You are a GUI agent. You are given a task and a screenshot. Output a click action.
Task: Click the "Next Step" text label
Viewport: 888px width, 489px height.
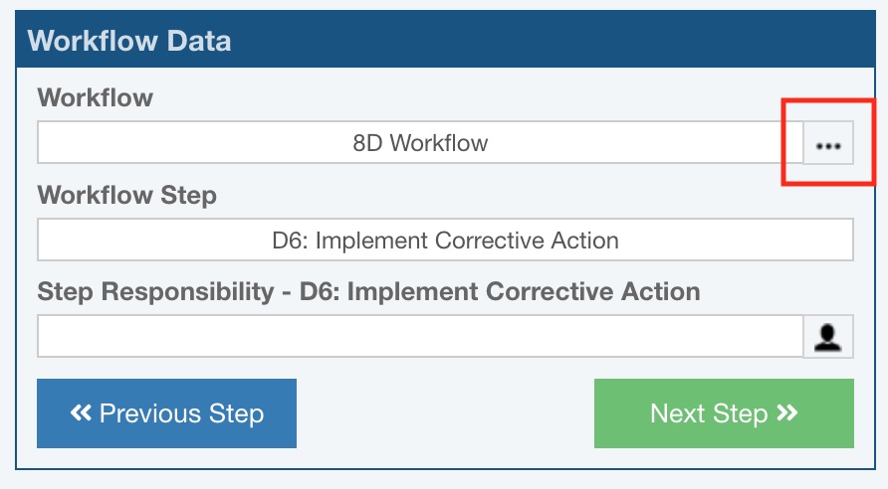pyautogui.click(x=709, y=413)
